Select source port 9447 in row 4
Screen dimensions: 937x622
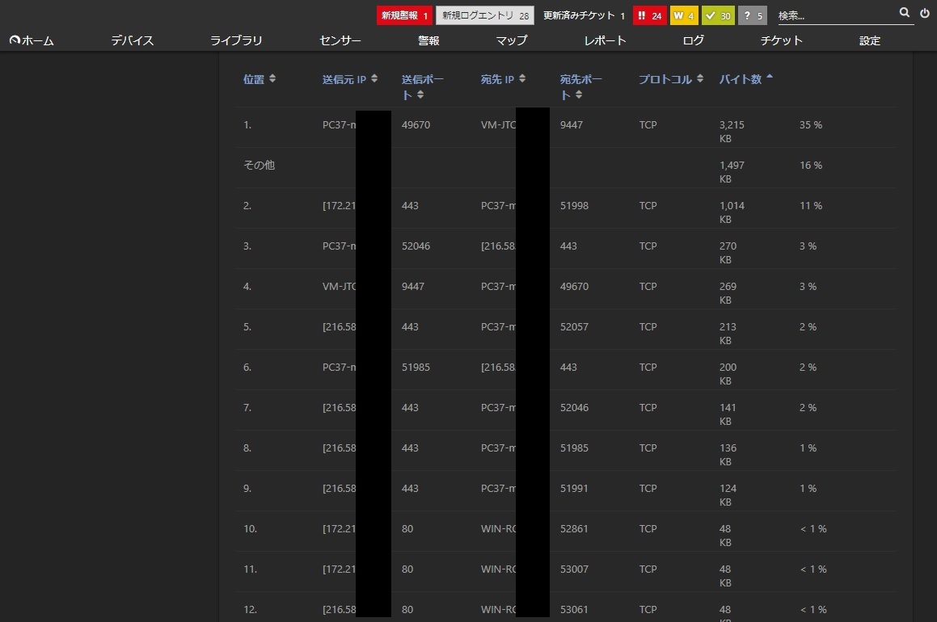413,287
